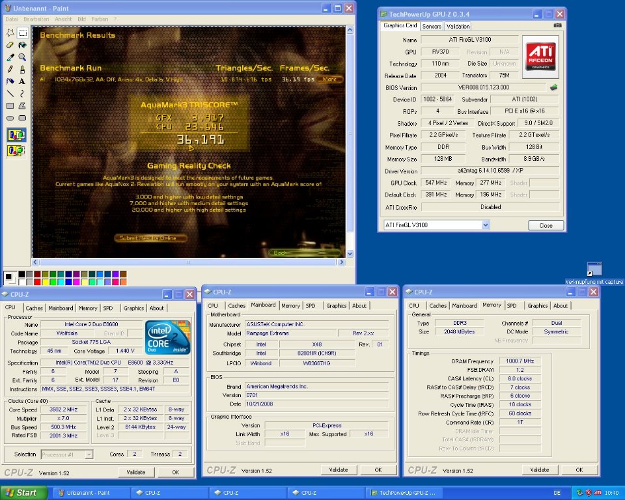Open Caches tab in the CPU-Z processor window
The height and width of the screenshot is (500, 625).
(34, 308)
